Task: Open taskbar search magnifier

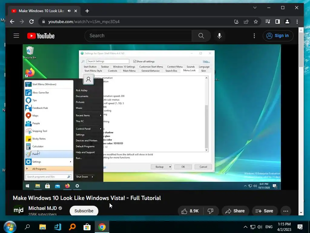Action: click(27, 227)
